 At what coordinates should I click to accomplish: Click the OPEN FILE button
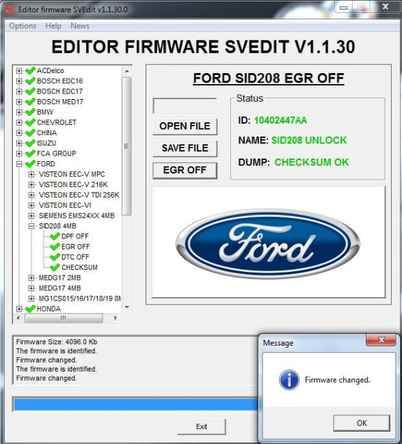point(185,126)
